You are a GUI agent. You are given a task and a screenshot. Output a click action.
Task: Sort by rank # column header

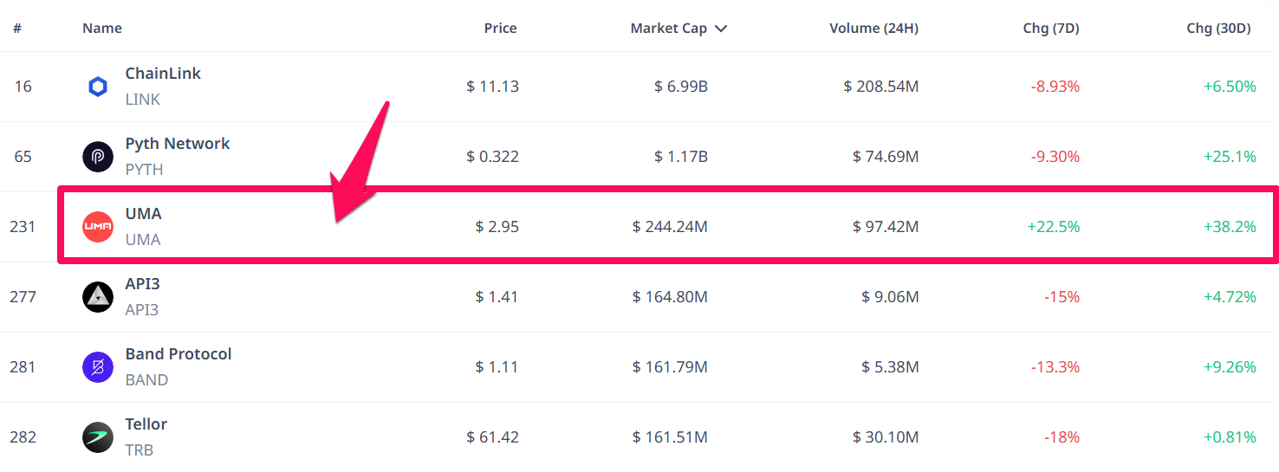tap(17, 29)
